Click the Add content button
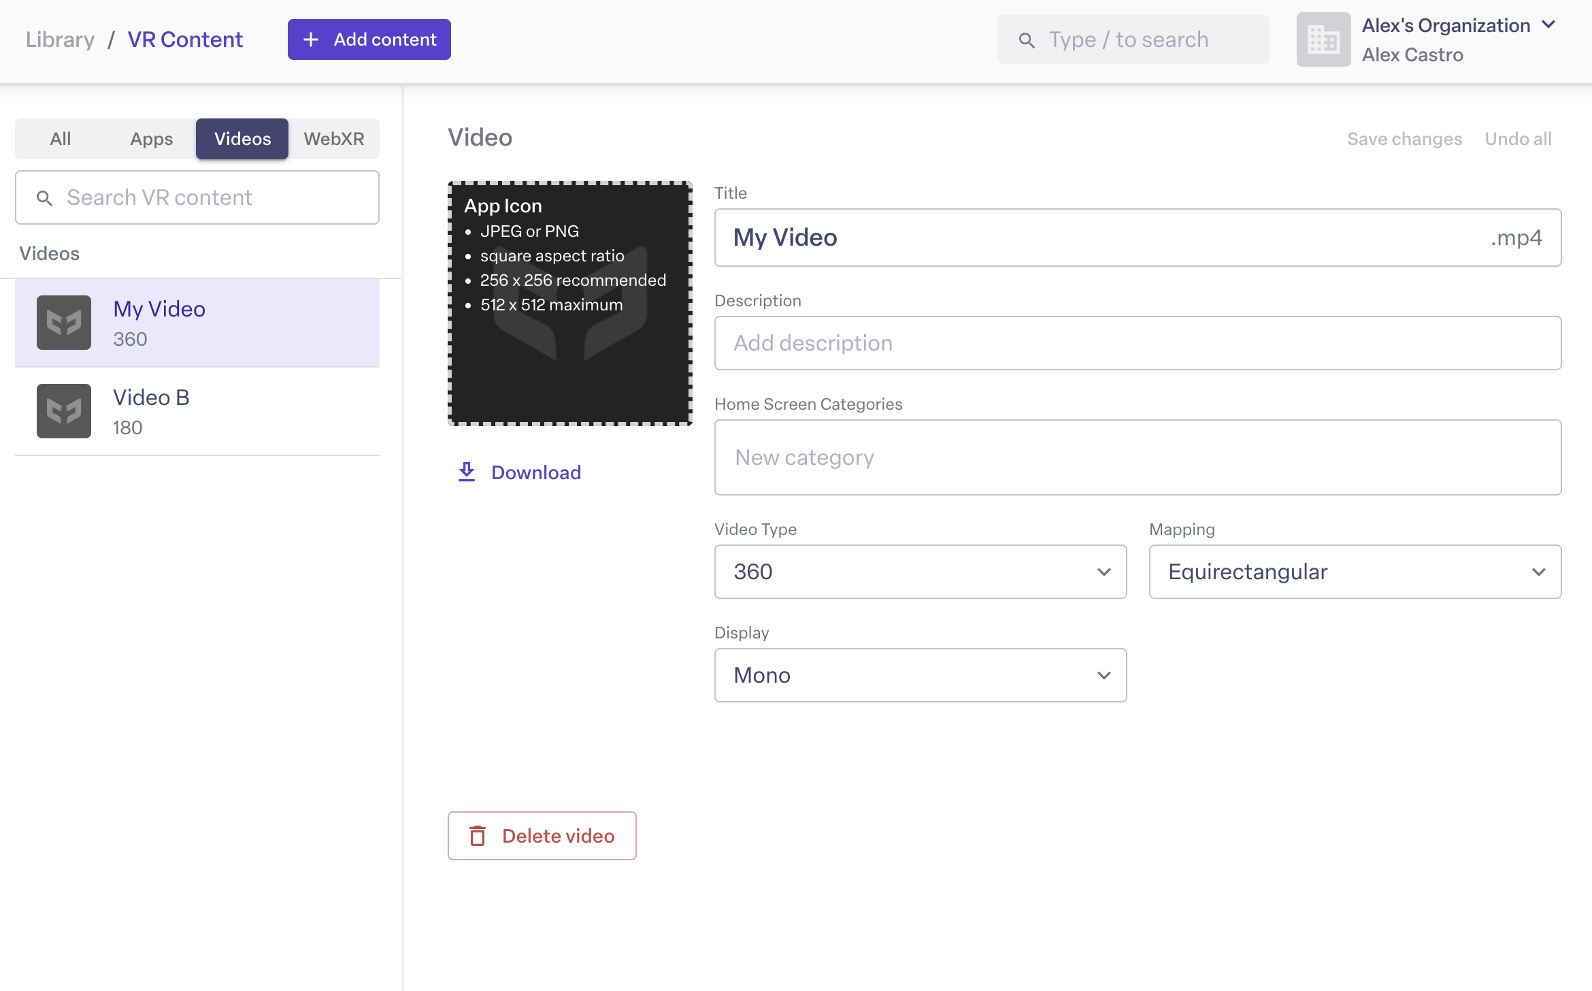Screen dimensions: 1592x991 point(369,39)
